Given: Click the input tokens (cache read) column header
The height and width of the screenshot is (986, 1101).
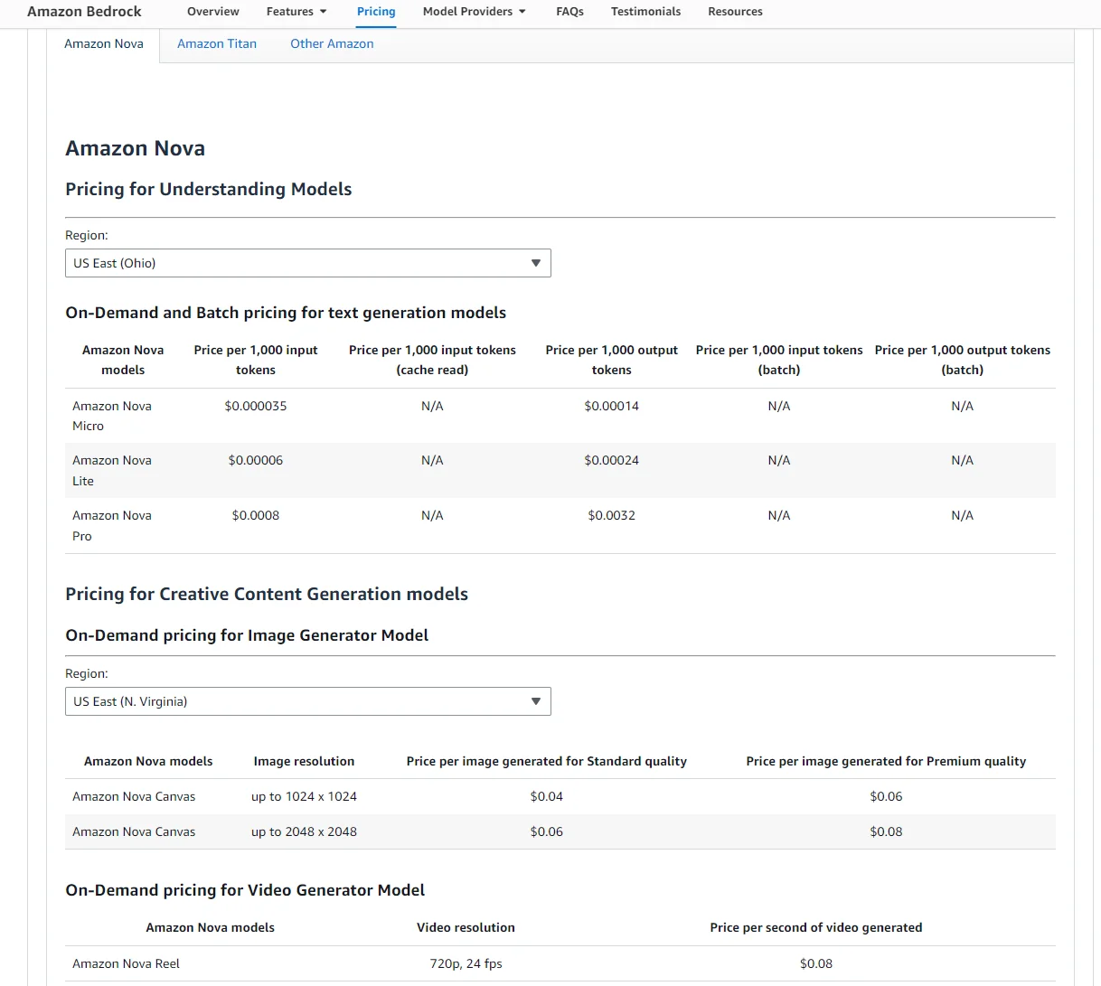Looking at the screenshot, I should coord(432,360).
